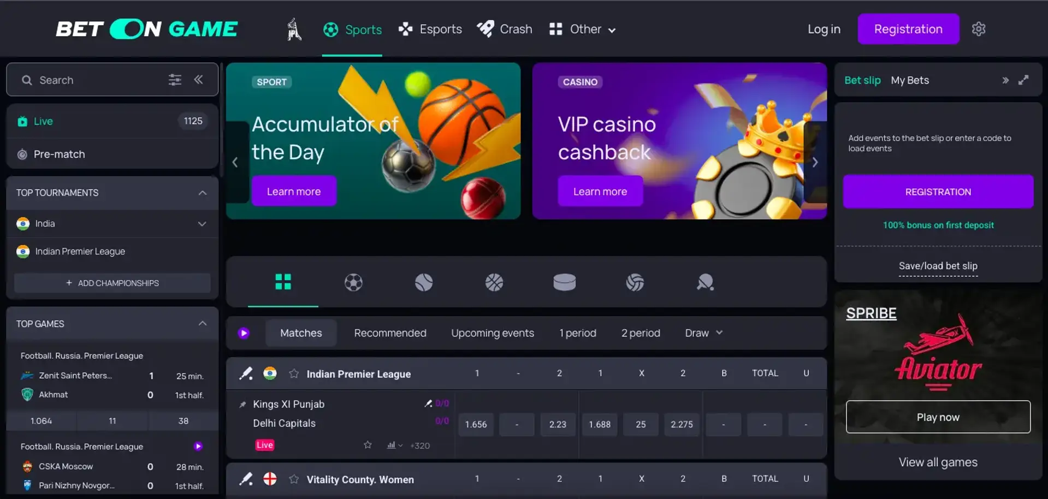Select the 1.064 odds for Zenit game
The width and height of the screenshot is (1048, 499).
pos(42,421)
